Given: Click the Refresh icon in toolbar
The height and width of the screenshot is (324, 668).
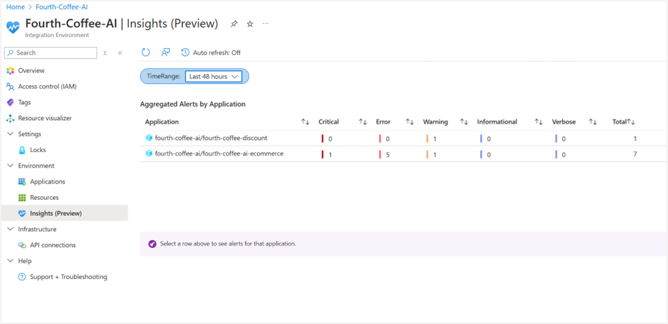Looking at the screenshot, I should click(x=146, y=53).
